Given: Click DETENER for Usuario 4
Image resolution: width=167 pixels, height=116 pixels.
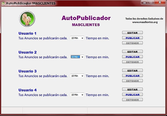Looking at the screenshot, I should (x=133, y=100).
